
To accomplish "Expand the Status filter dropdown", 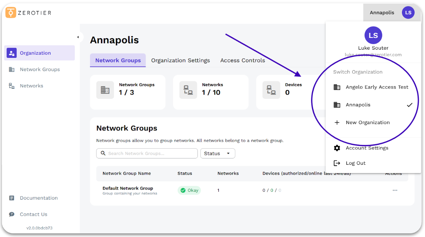I will tap(218, 153).
